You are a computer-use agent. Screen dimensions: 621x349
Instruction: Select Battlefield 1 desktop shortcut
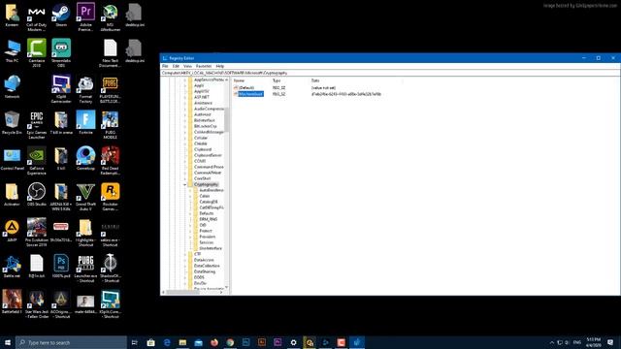pos(12,301)
